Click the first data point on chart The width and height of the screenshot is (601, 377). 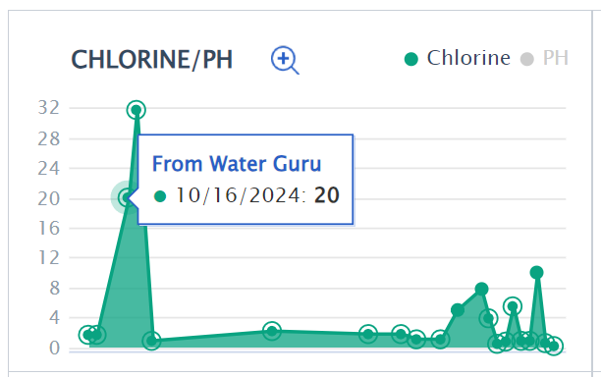pyautogui.click(x=87, y=335)
